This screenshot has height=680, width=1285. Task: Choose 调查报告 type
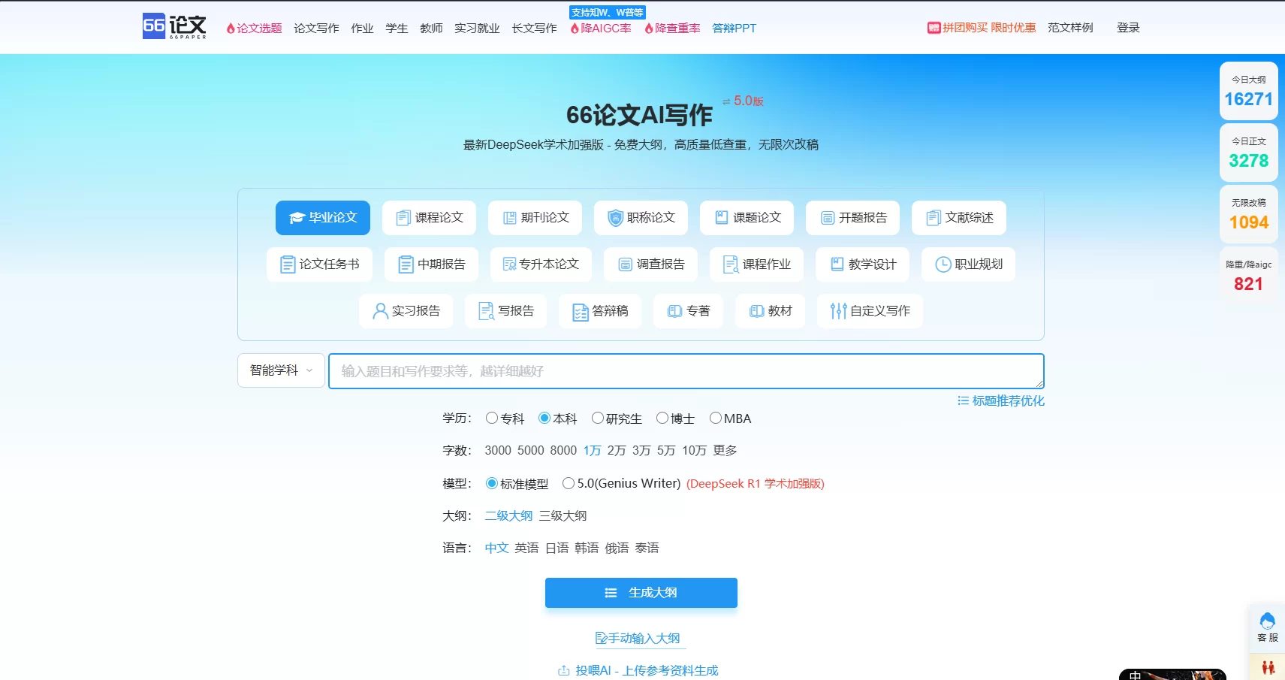650,264
